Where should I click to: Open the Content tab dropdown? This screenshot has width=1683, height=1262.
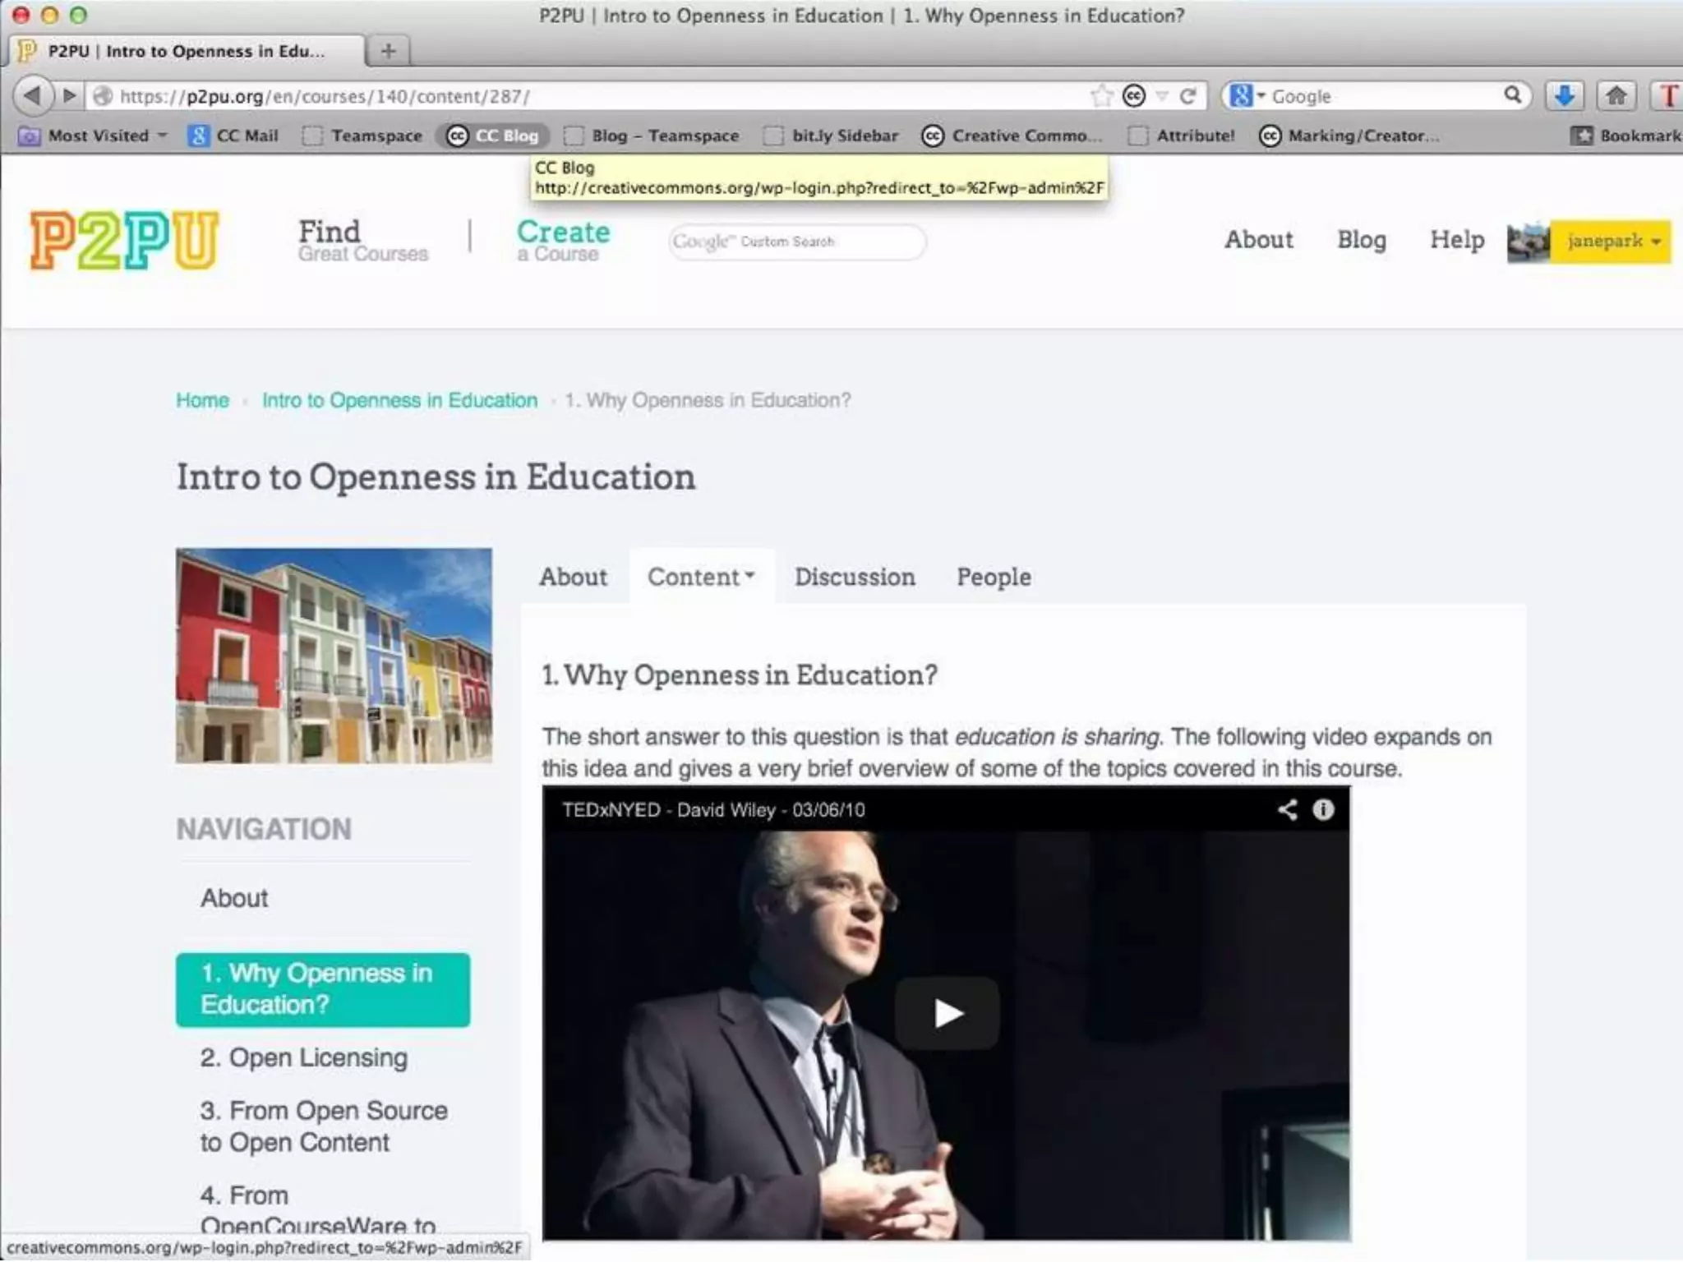click(701, 577)
